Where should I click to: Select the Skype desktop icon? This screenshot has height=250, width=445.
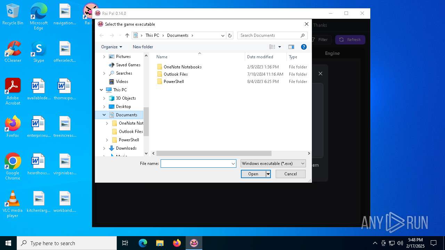[39, 52]
